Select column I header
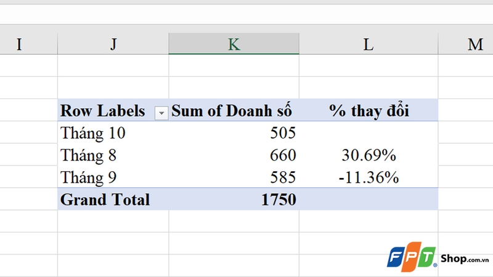493x277 pixels. (x=18, y=44)
